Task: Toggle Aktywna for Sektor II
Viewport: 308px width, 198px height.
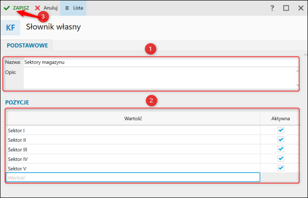Action: (281, 140)
